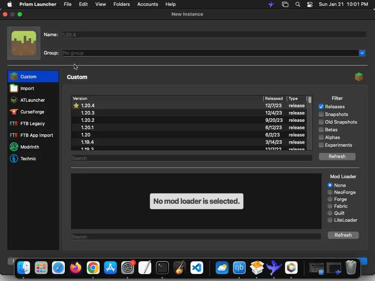Open Launchpad from the dock
Screen dimensions: 375x281
click(41, 267)
